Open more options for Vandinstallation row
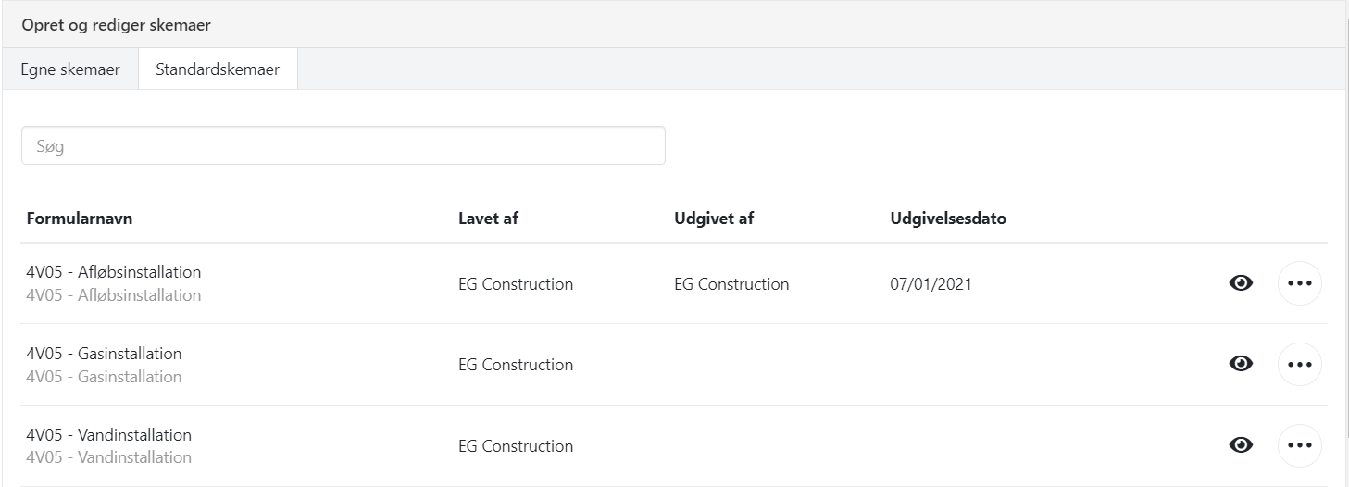Viewport: 1349px width, 487px height. pos(1300,445)
